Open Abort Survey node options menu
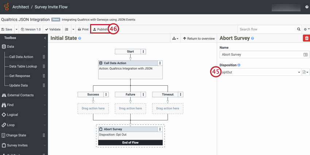Screen dimensions: 310x155 (x=160, y=129)
